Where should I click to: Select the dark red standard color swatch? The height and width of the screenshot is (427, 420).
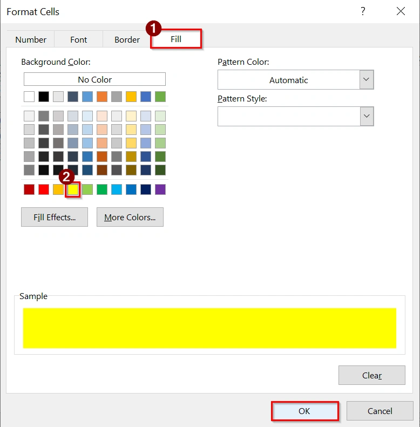click(29, 189)
